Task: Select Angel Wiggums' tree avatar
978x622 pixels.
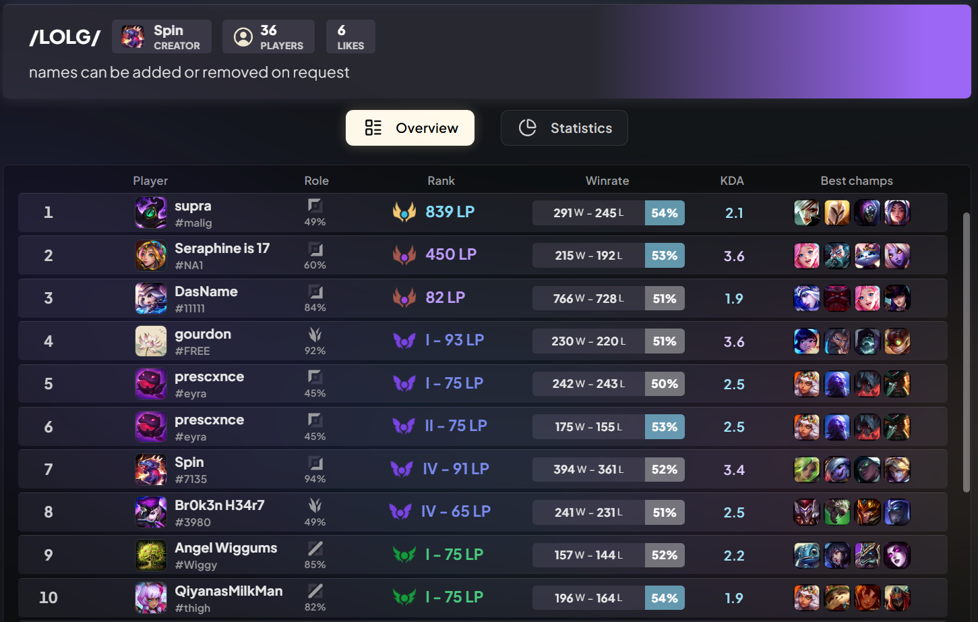Action: pos(151,555)
